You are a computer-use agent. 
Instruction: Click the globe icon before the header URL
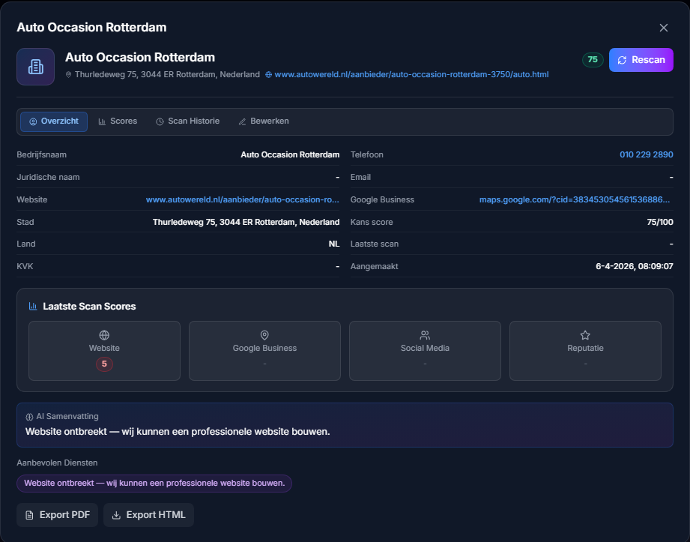(268, 75)
